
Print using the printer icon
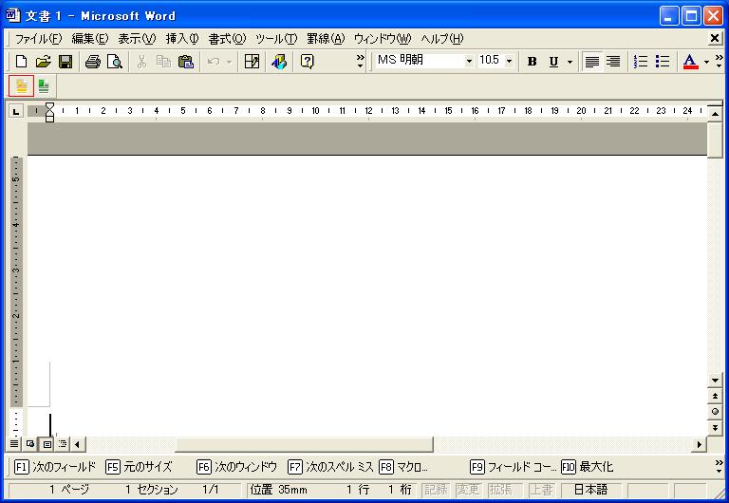pyautogui.click(x=93, y=62)
